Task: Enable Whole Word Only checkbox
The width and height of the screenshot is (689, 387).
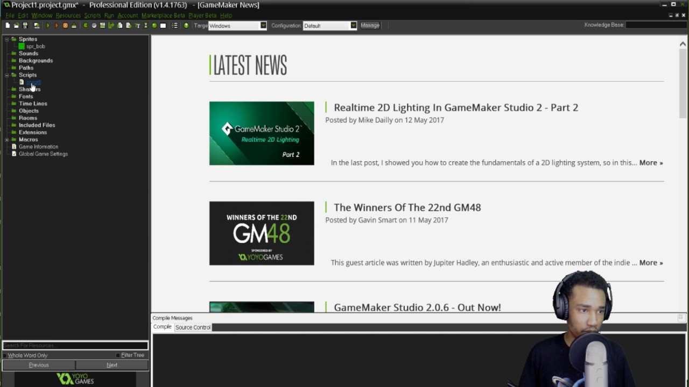Action: coord(5,355)
